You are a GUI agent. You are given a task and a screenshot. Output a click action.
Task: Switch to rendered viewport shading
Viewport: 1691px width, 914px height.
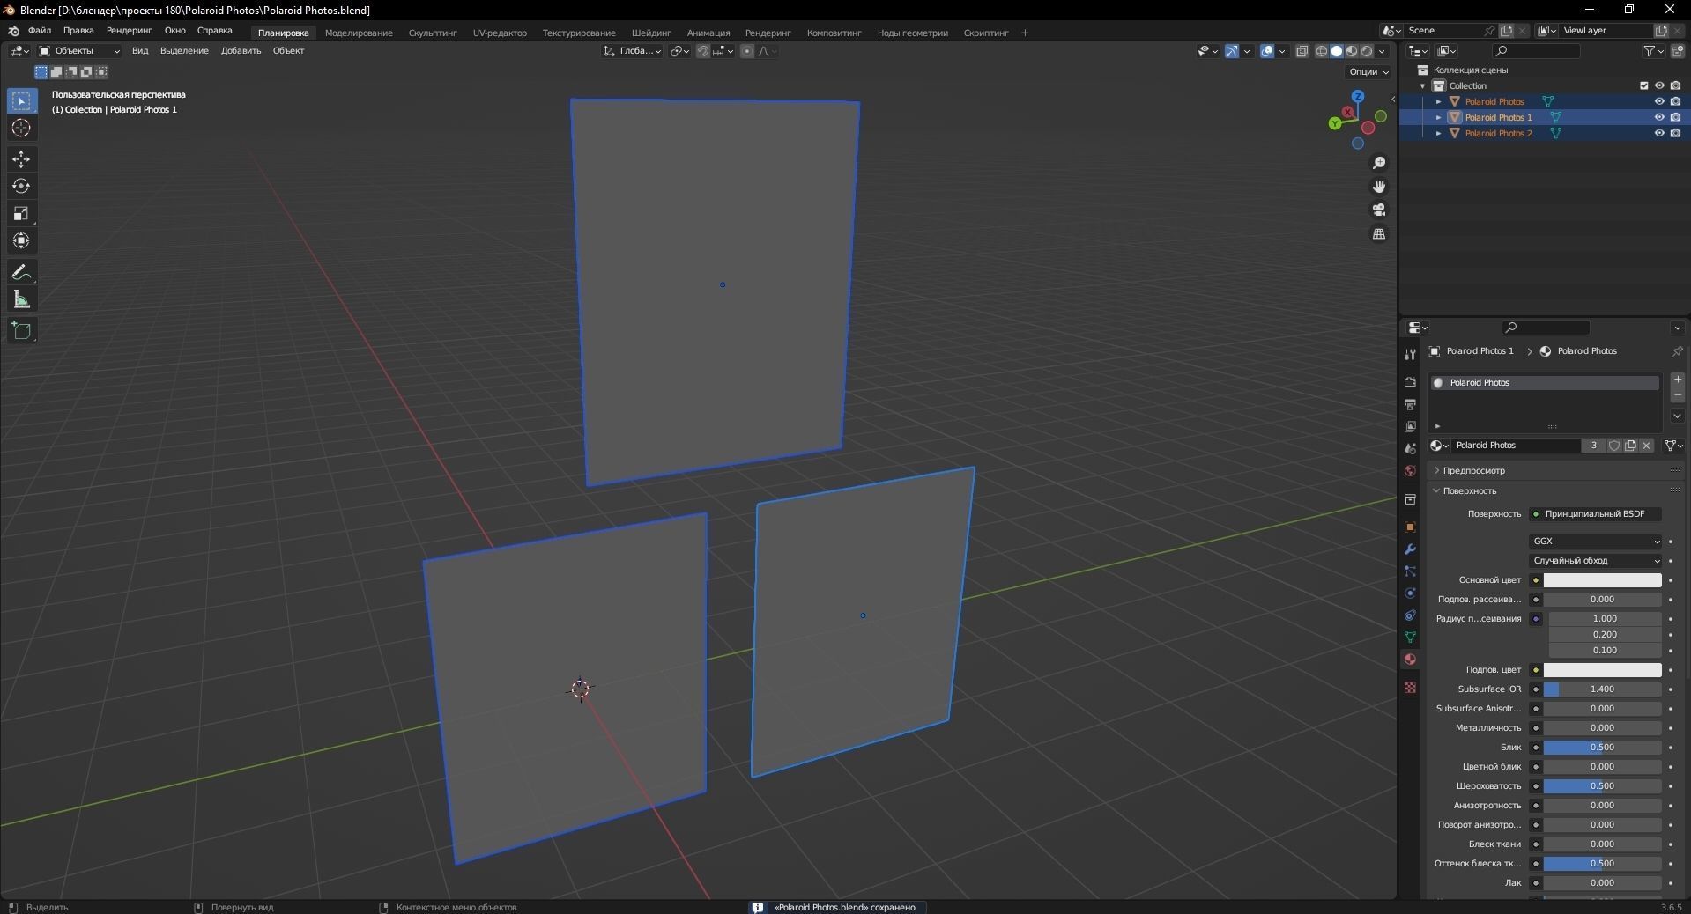(1367, 51)
